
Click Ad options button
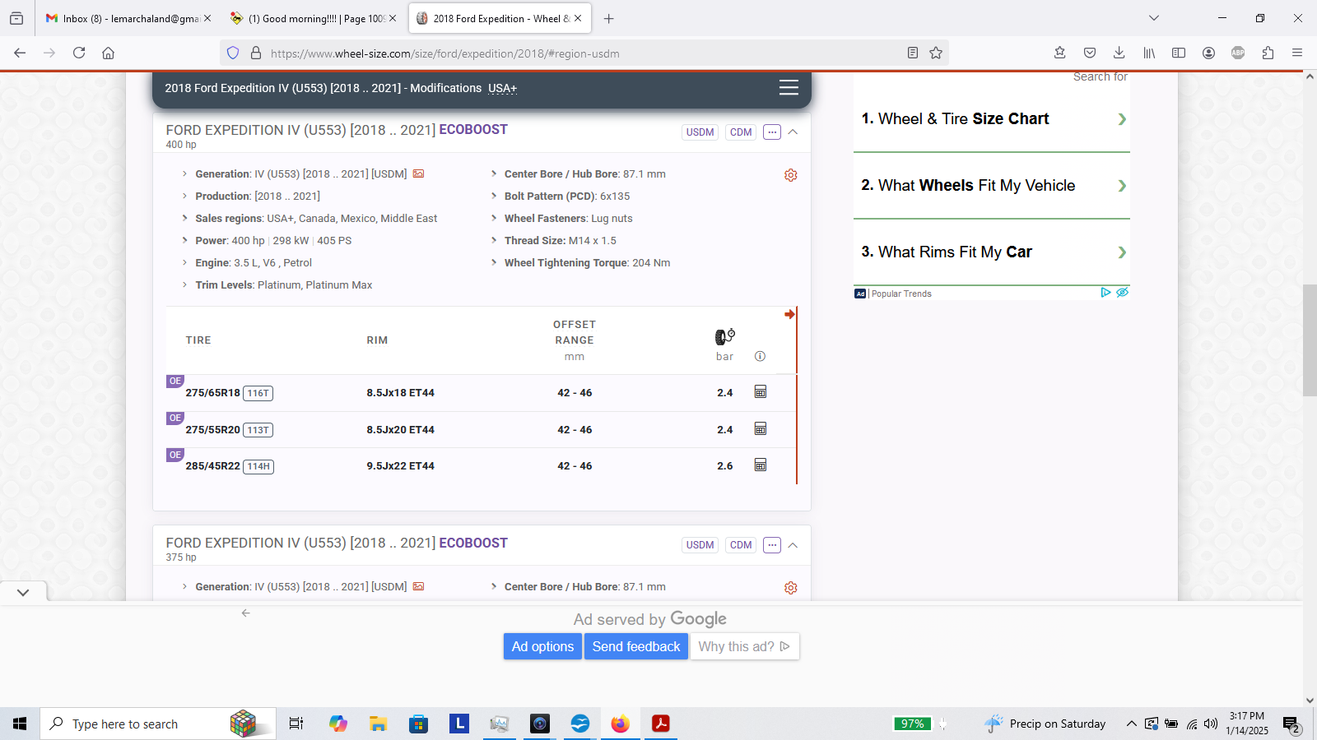(x=542, y=646)
